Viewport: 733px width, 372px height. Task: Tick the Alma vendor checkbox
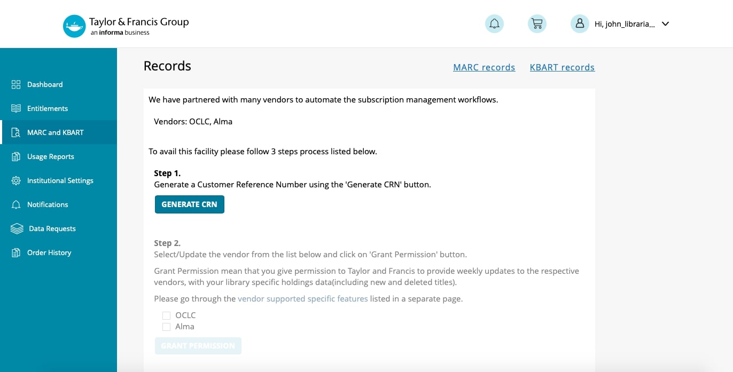pyautogui.click(x=166, y=327)
